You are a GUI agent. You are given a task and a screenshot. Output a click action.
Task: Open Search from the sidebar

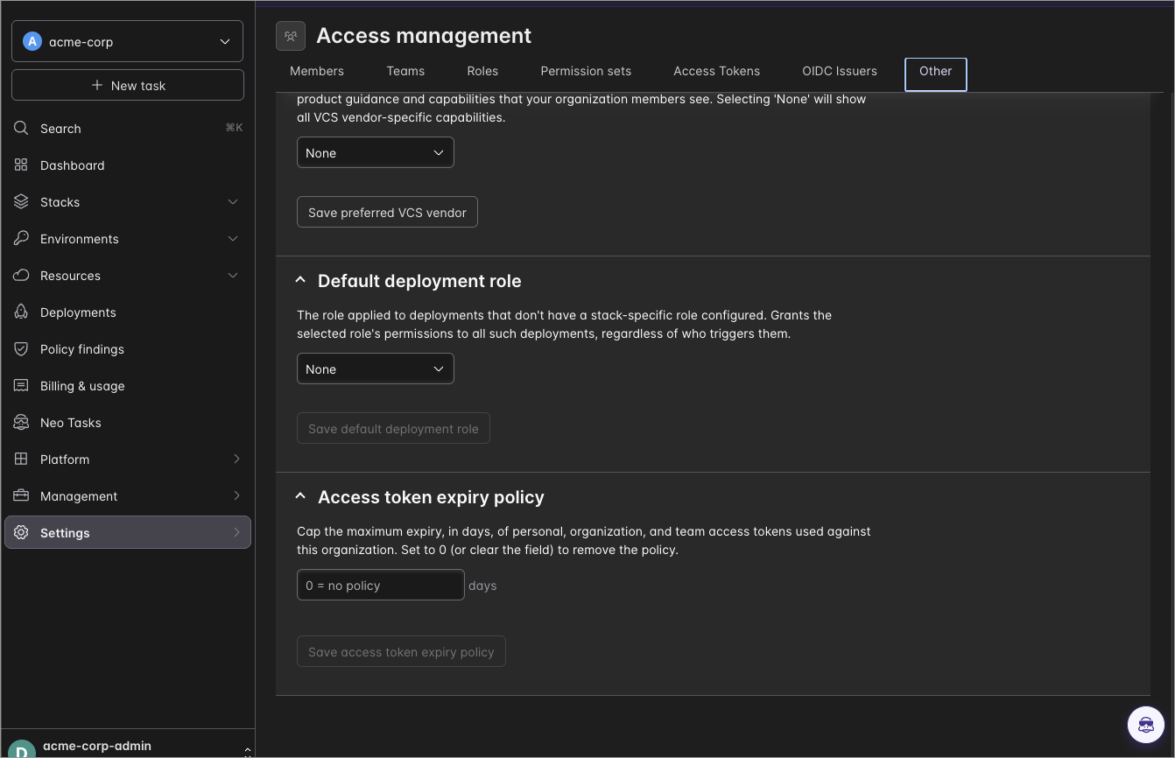(128, 129)
